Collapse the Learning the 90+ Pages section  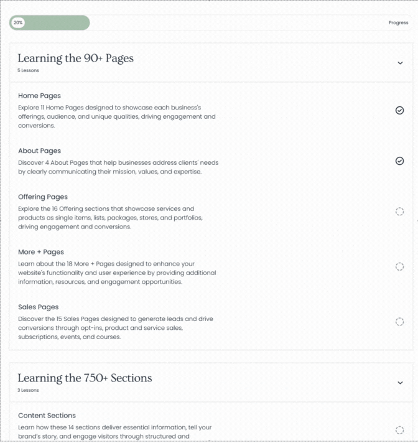click(x=400, y=63)
